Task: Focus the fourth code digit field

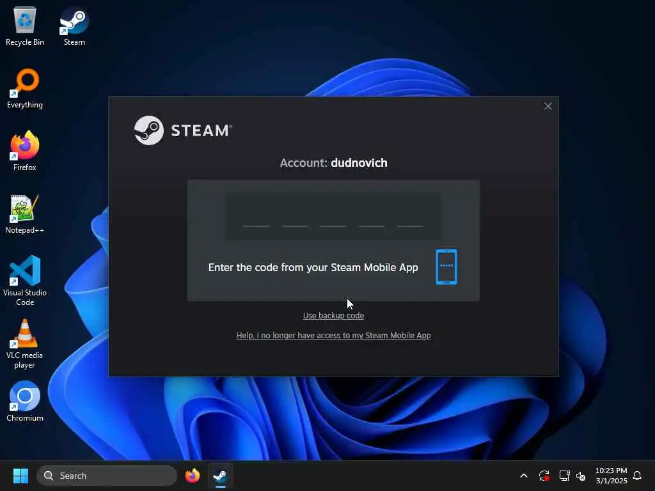Action: (372, 216)
